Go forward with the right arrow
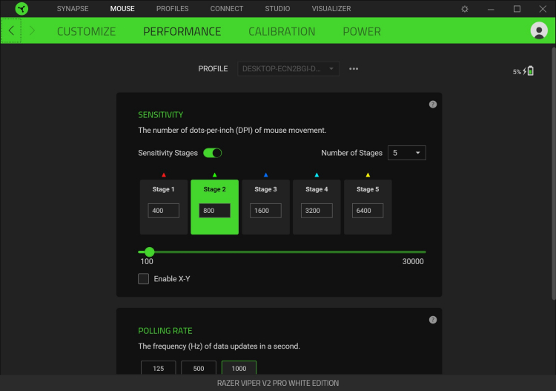Image resolution: width=556 pixels, height=391 pixels. 32,31
